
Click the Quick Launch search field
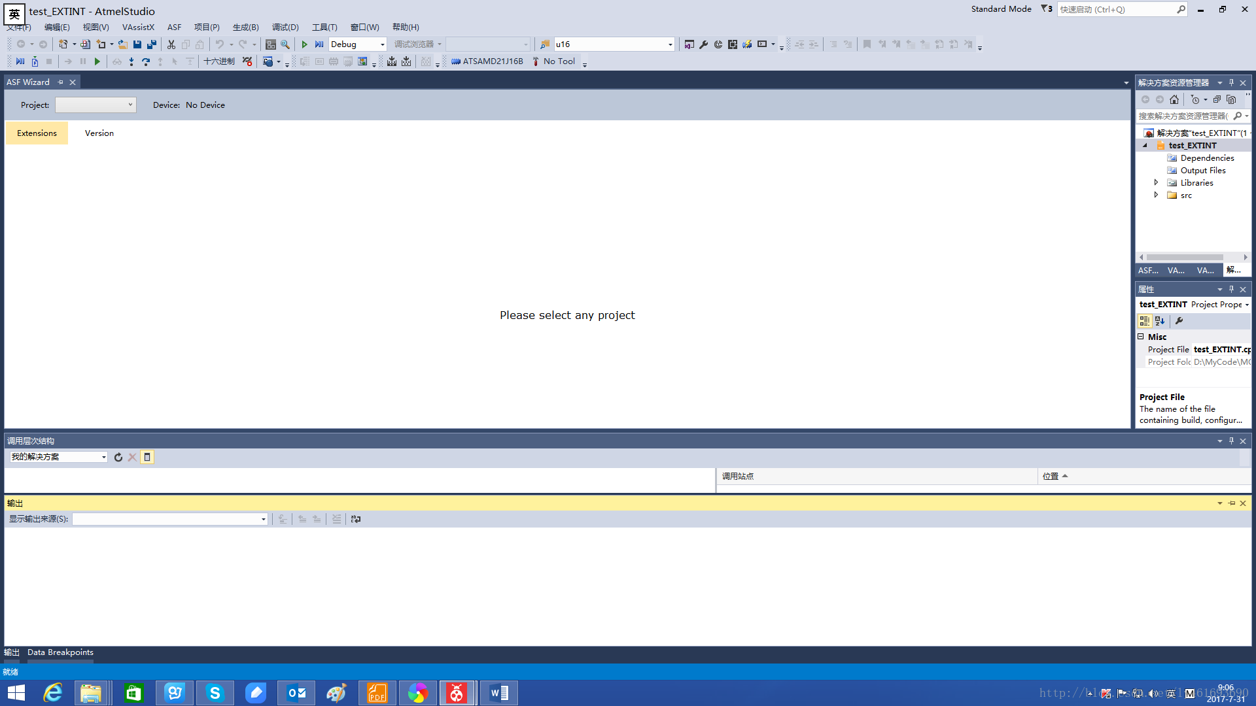(x=1116, y=9)
